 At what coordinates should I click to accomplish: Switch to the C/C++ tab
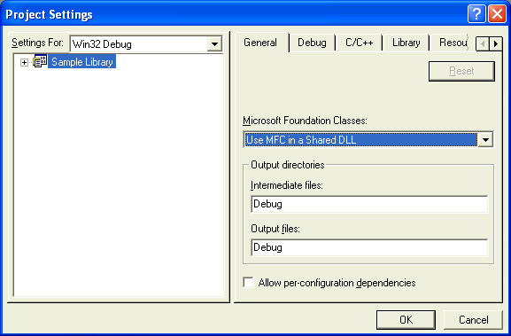point(360,43)
